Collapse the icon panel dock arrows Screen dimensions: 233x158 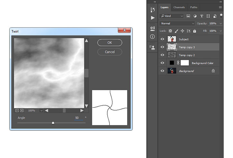coord(155,2)
